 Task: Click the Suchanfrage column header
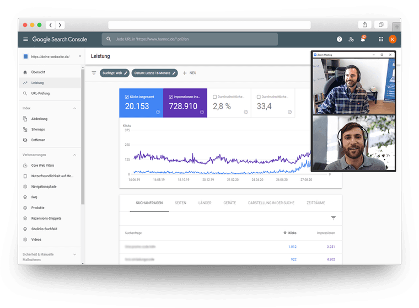[133, 233]
